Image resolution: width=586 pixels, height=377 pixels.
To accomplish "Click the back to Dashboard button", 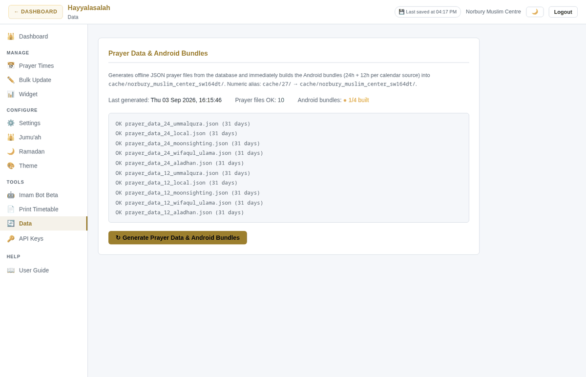I will coord(36,12).
